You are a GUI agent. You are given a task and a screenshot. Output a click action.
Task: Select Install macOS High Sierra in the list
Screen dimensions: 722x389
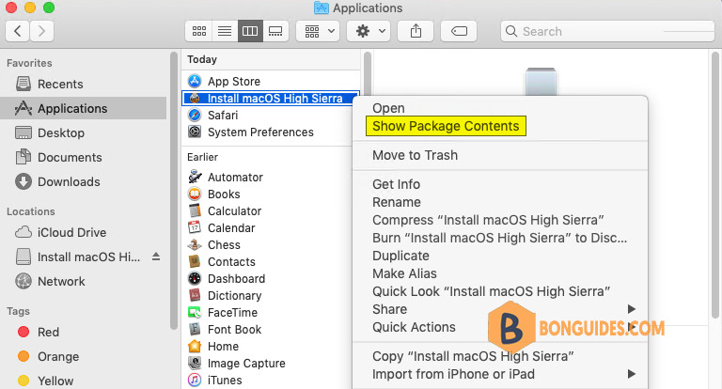pos(271,98)
